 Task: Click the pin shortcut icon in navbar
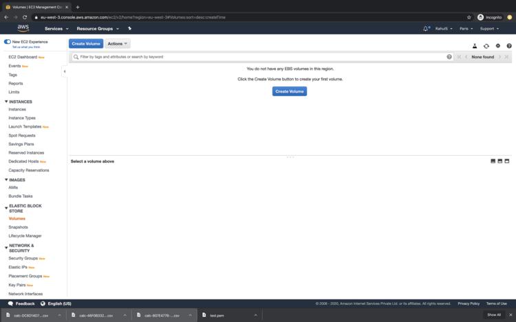point(129,29)
